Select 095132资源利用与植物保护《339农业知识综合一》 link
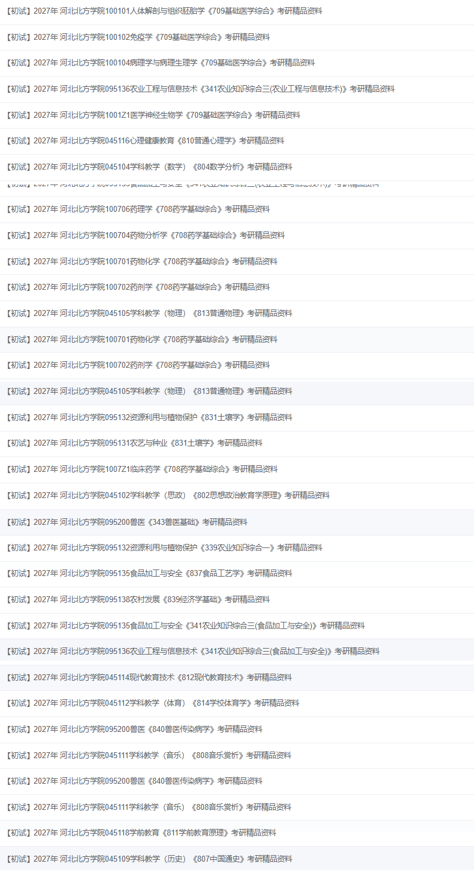The image size is (474, 870). point(164,547)
